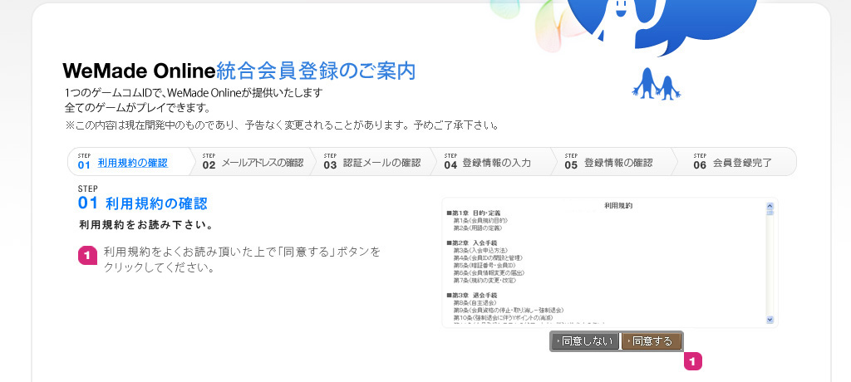
Task: Click the terms box scrollbar thumb
Action: [770, 213]
